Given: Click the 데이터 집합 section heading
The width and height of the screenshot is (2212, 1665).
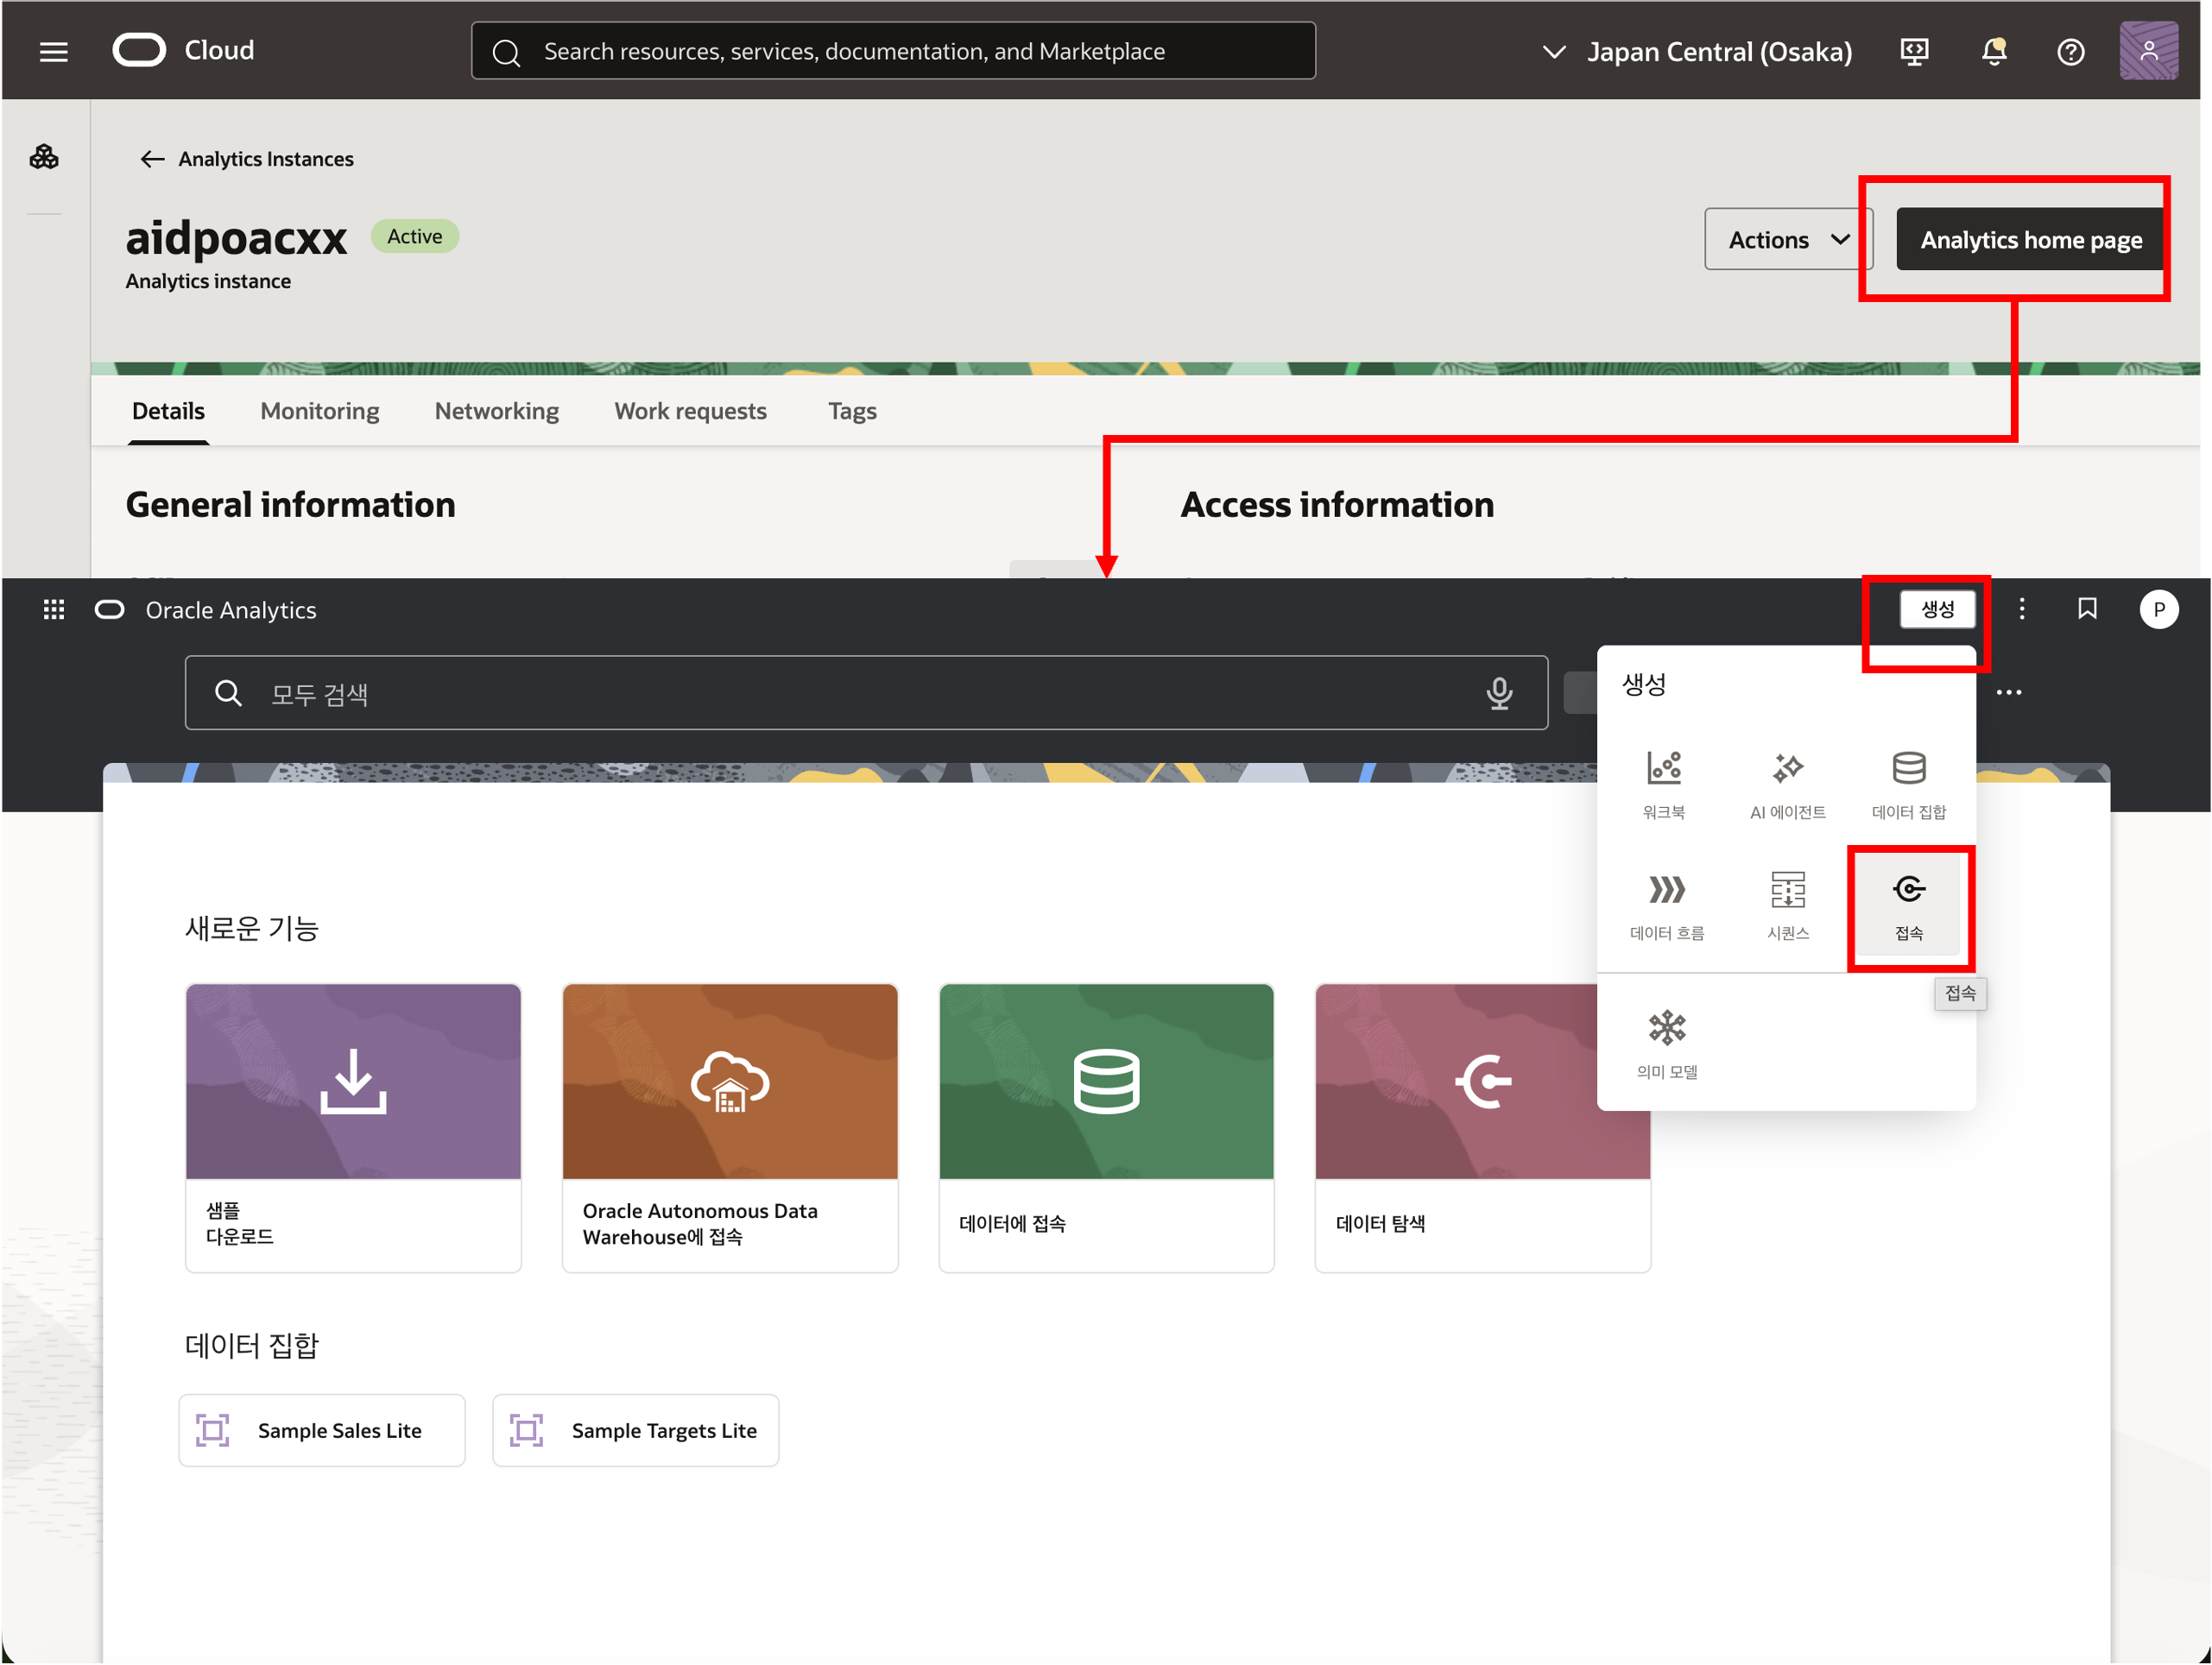Looking at the screenshot, I should [x=252, y=1345].
